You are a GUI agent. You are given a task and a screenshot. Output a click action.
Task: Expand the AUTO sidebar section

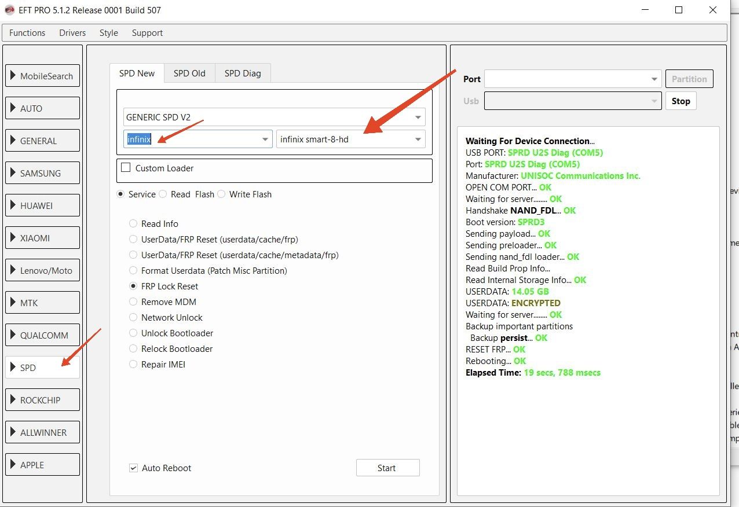(42, 108)
